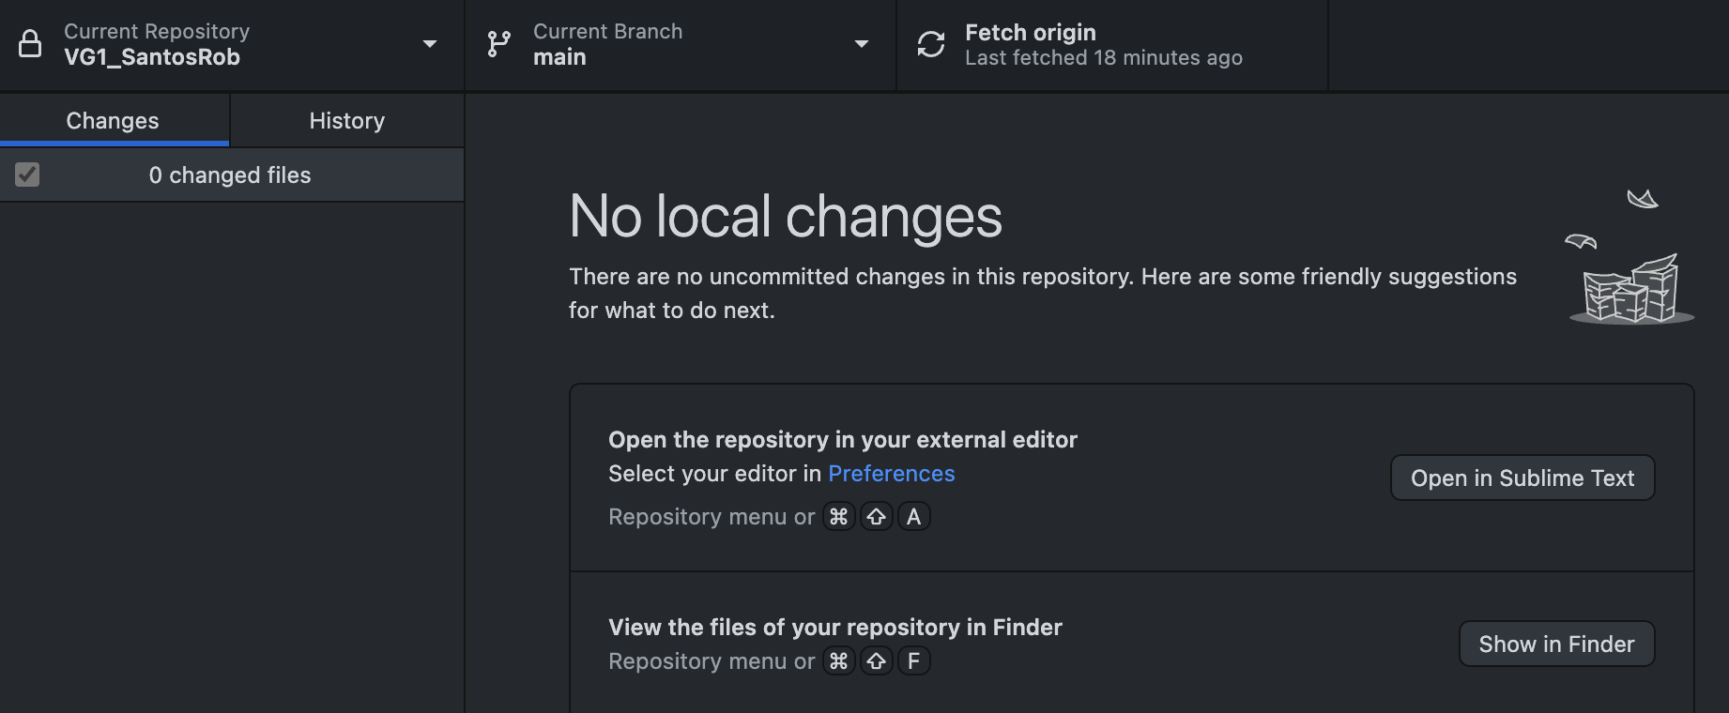1729x713 pixels.
Task: Click the Shift key symbol in editor shortcut
Action: pos(876,517)
